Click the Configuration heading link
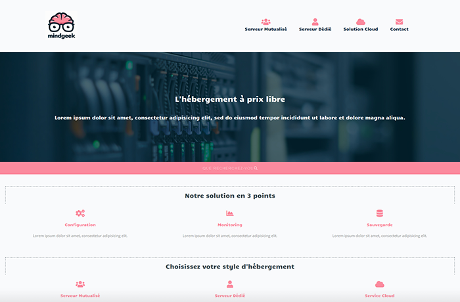The width and height of the screenshot is (460, 302). [80, 225]
